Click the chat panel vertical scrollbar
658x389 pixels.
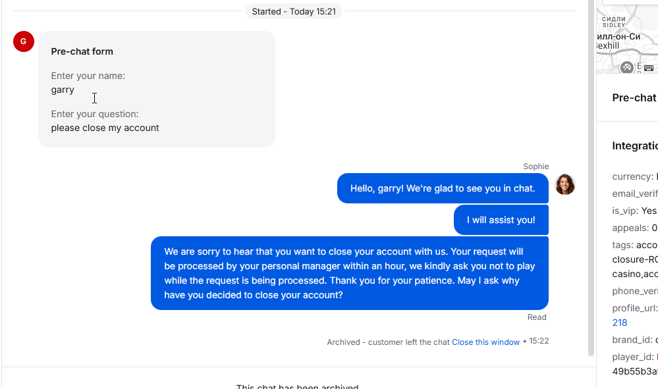591,178
